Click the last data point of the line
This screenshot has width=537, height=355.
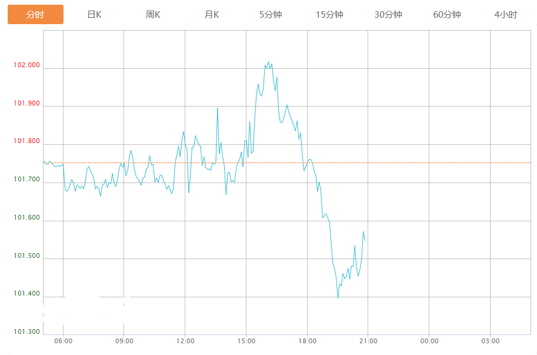365,241
